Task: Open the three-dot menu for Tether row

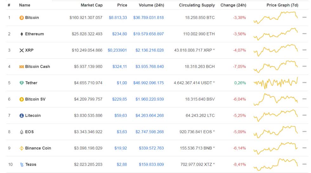Action: [304, 83]
